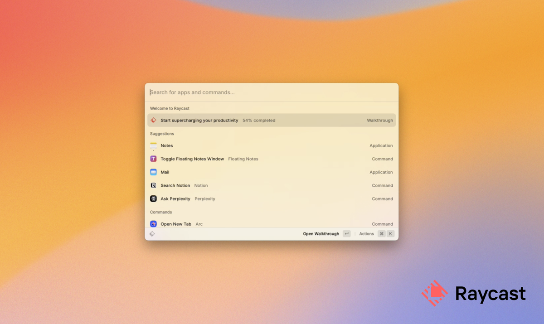This screenshot has height=324, width=544.
Task: Select the Mail app icon
Action: [154, 172]
